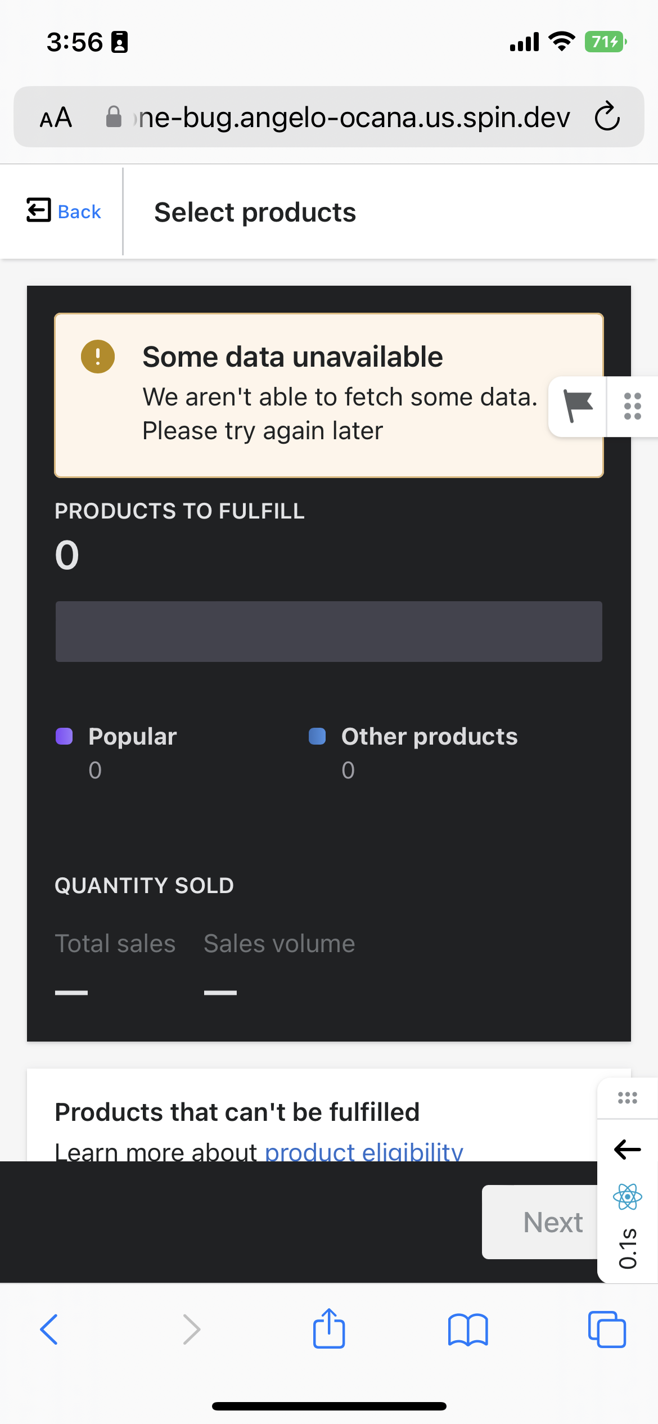This screenshot has height=1424, width=658.
Task: Toggle the Other products series in the legend
Action: (429, 736)
